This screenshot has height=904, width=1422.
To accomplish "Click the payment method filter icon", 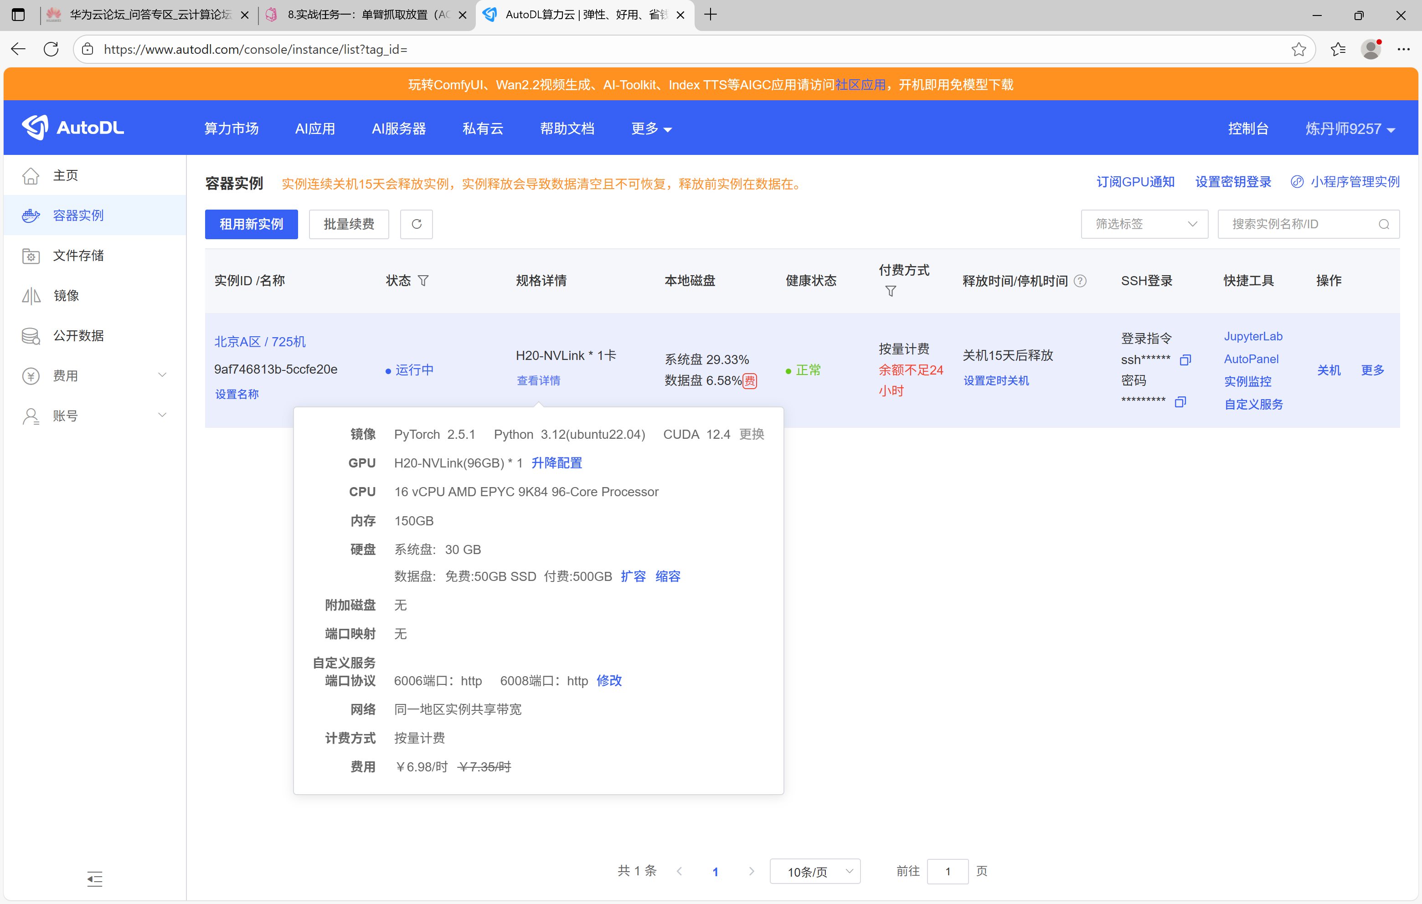I will [x=891, y=291].
